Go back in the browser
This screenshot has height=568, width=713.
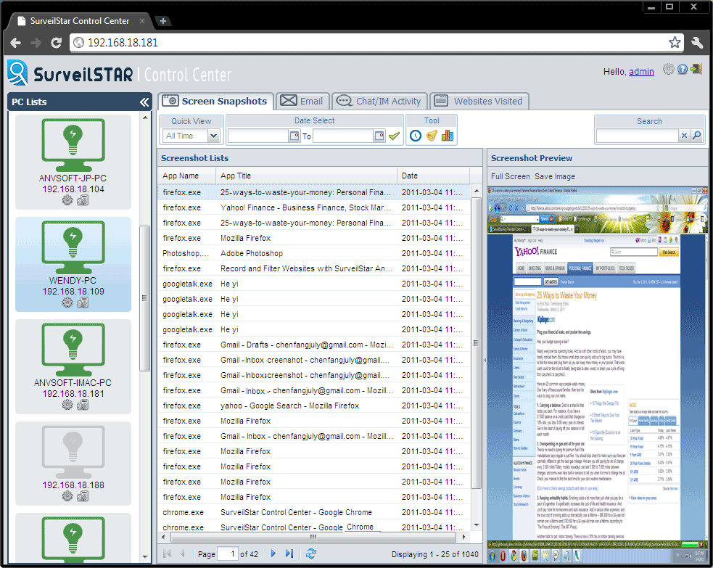click(15, 42)
